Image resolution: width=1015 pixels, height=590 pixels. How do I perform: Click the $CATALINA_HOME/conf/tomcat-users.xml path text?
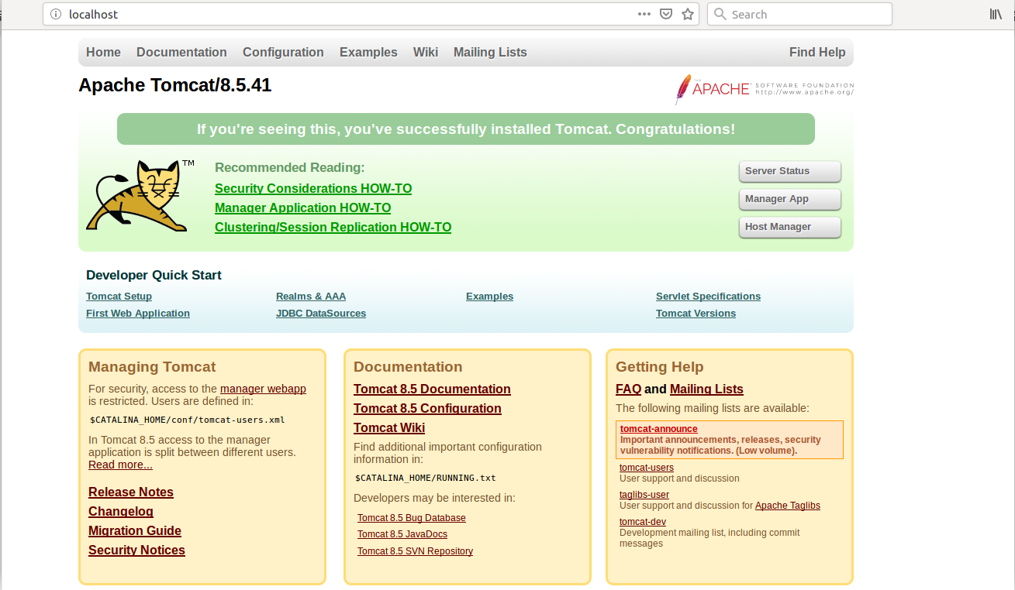188,420
